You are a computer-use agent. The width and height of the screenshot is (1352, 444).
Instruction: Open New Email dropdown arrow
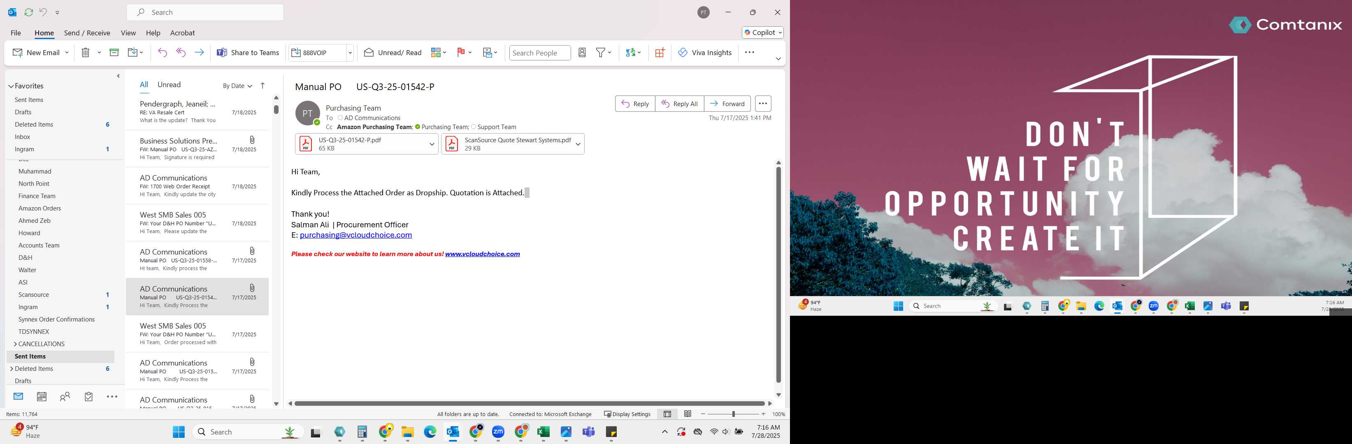pyautogui.click(x=67, y=53)
